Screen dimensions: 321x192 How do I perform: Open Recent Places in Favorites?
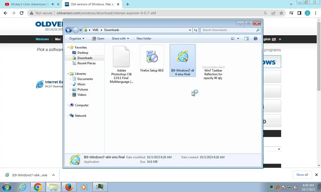point(87,63)
